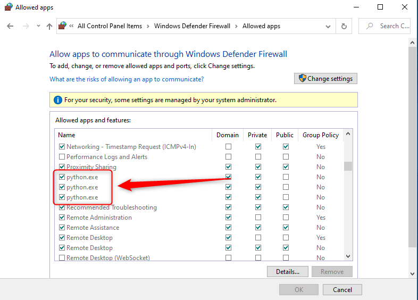Click the apps list scrollbar thumb

348,166
